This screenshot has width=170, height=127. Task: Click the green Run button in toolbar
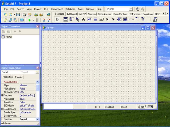point(29,20)
